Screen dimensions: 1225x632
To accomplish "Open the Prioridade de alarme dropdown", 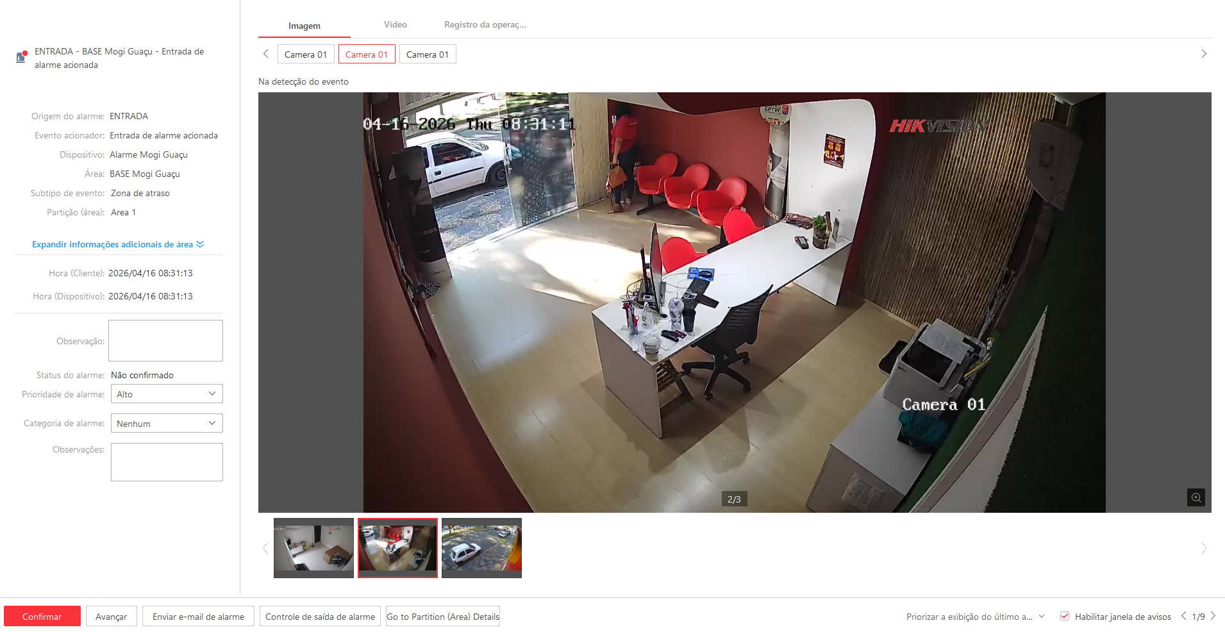I will pos(167,394).
